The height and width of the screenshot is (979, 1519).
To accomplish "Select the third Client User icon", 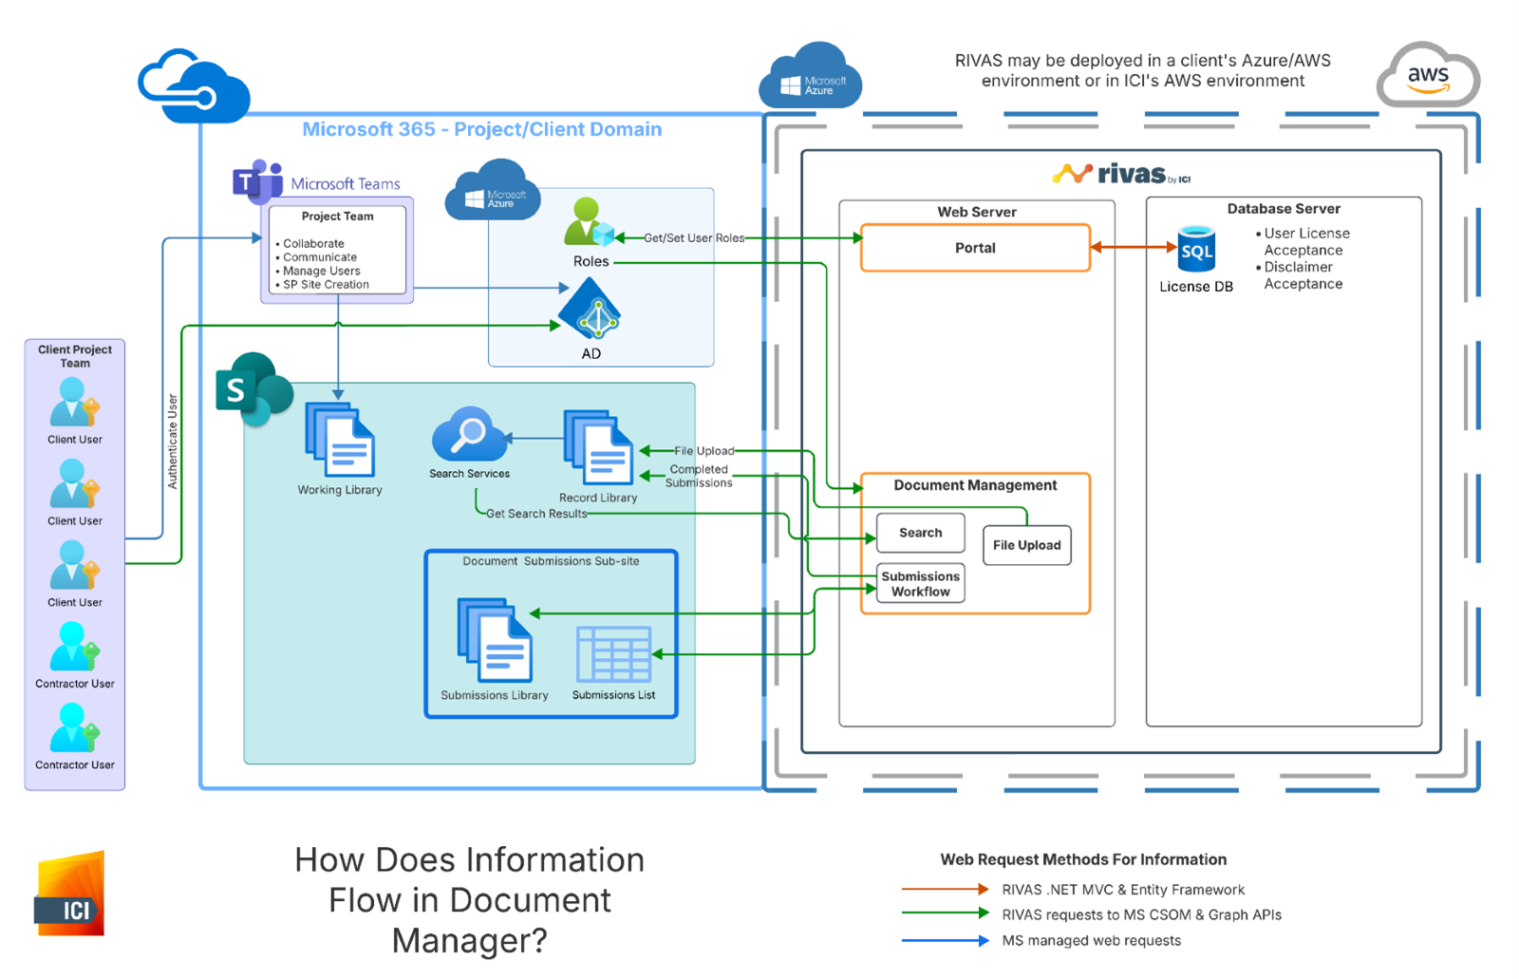I will [x=75, y=566].
